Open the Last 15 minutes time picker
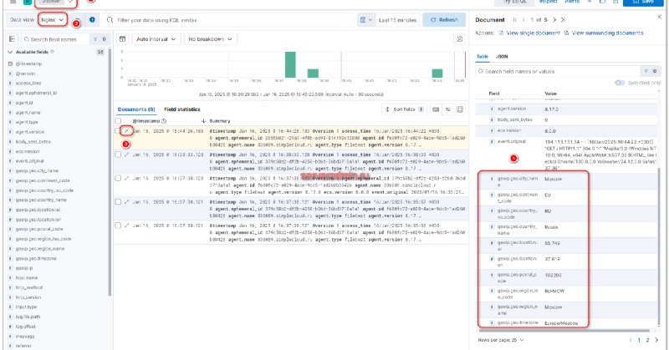 pos(398,20)
